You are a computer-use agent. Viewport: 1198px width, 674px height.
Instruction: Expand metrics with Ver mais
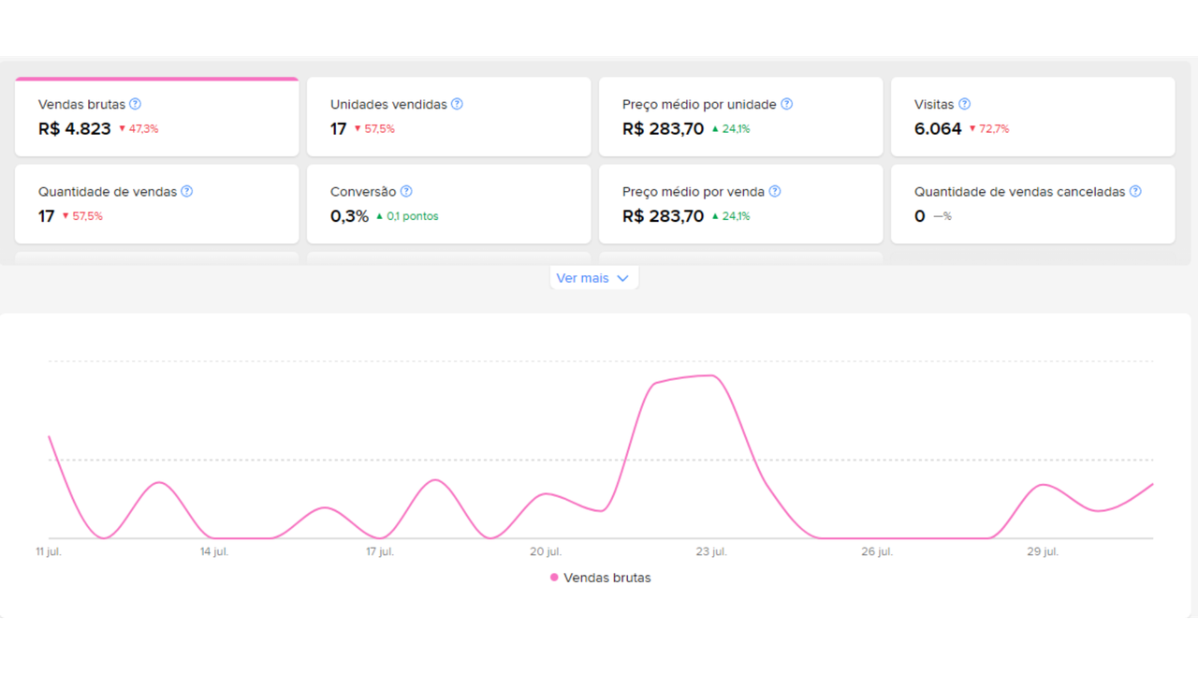[x=593, y=278]
